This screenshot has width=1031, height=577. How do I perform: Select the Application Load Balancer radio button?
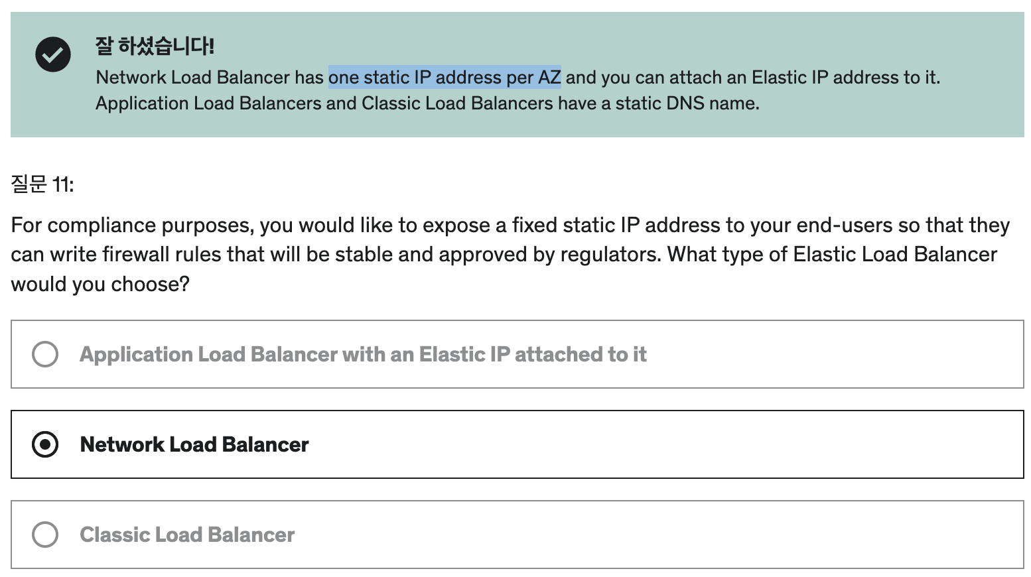[x=45, y=354]
